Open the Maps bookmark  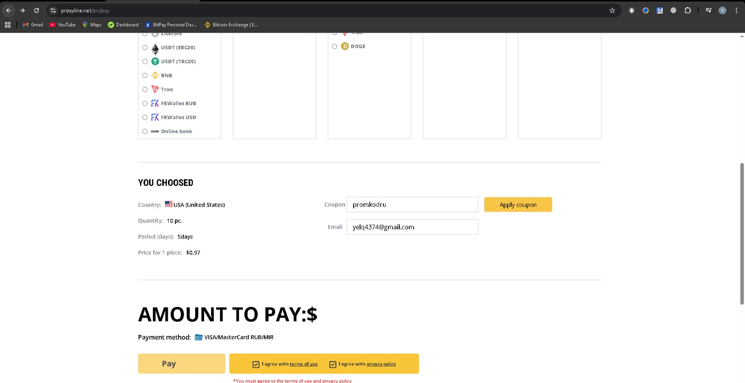[x=92, y=25]
